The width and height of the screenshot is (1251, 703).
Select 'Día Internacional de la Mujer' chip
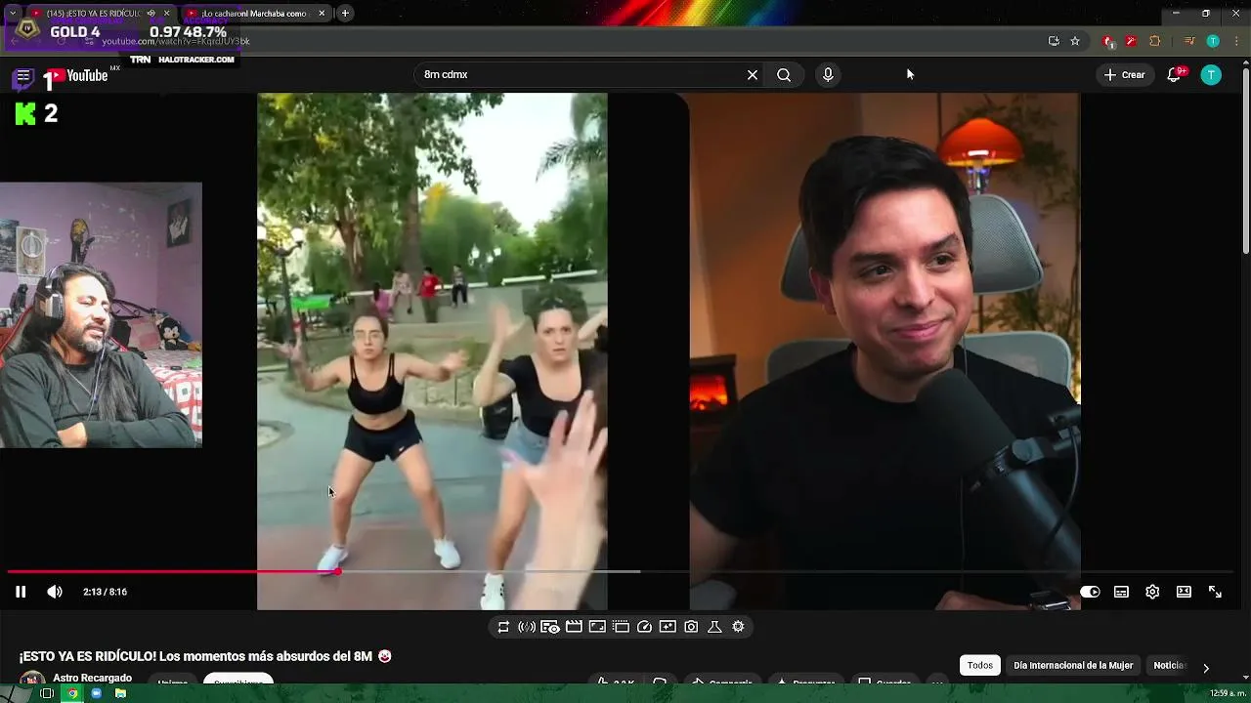1073,666
